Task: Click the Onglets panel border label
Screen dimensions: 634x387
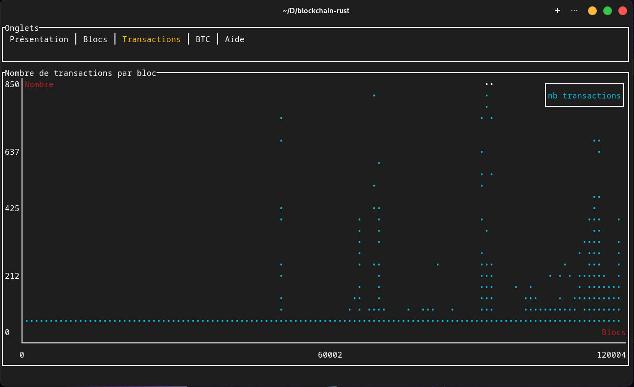Action: [22, 28]
